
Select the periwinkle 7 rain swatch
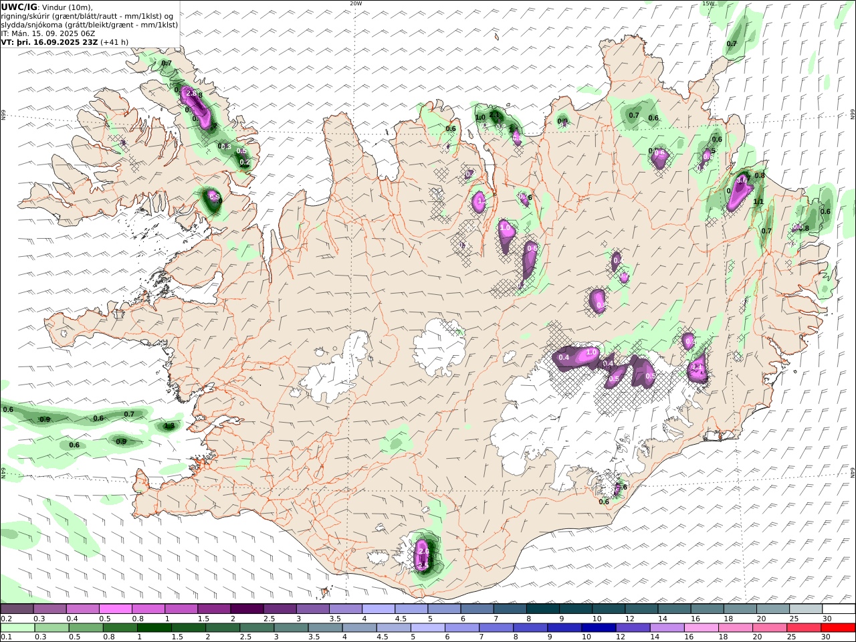coord(496,628)
